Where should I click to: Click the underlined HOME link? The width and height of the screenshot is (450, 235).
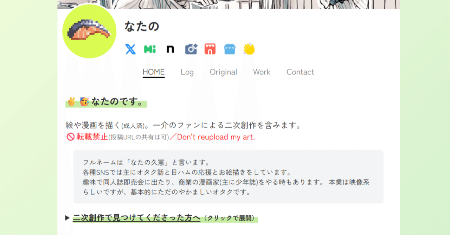coord(154,72)
